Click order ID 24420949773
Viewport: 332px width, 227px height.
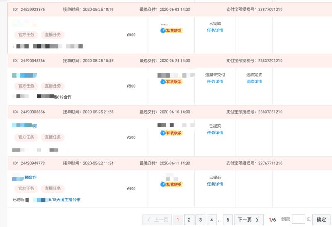click(29, 163)
